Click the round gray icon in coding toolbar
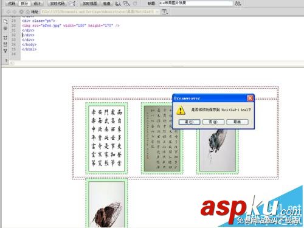Image resolution: width=304 pixels, height=228 pixels. pyautogui.click(x=5, y=28)
